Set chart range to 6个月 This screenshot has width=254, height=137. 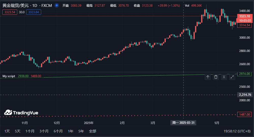(x=58, y=131)
